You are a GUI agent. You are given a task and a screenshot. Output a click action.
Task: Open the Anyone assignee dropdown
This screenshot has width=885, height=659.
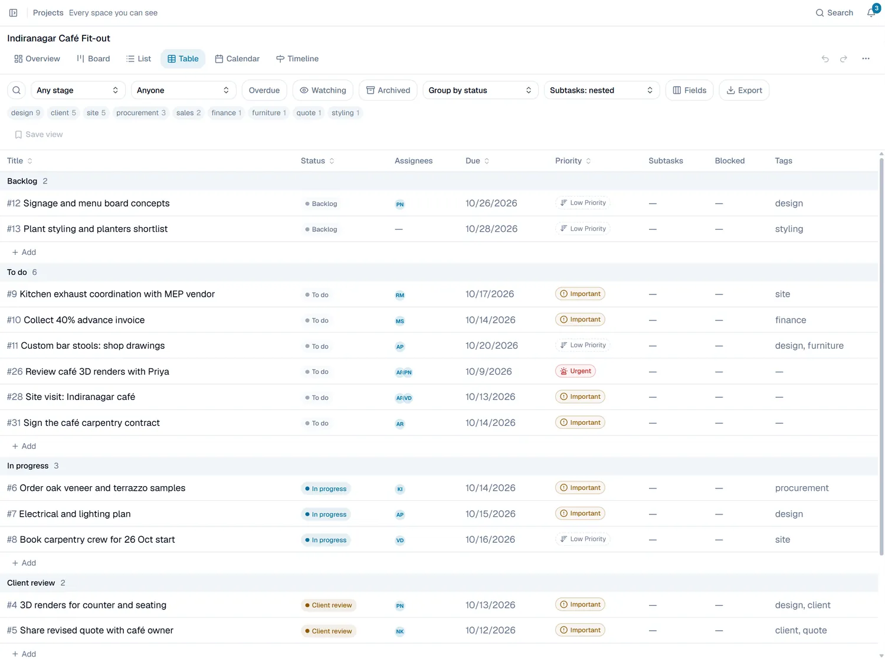[183, 90]
